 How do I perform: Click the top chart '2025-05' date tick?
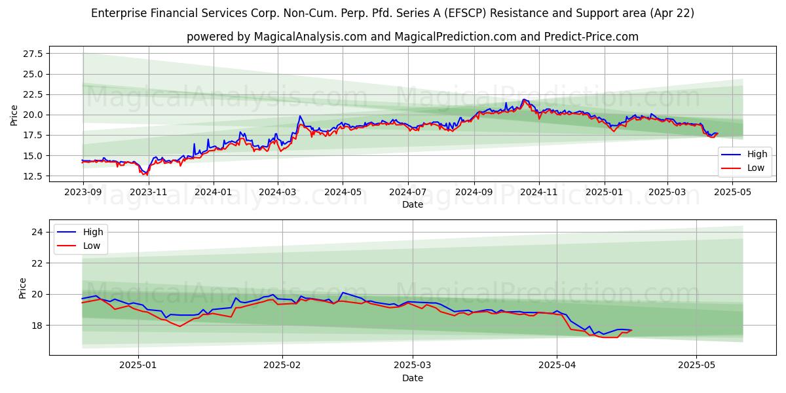(732, 193)
